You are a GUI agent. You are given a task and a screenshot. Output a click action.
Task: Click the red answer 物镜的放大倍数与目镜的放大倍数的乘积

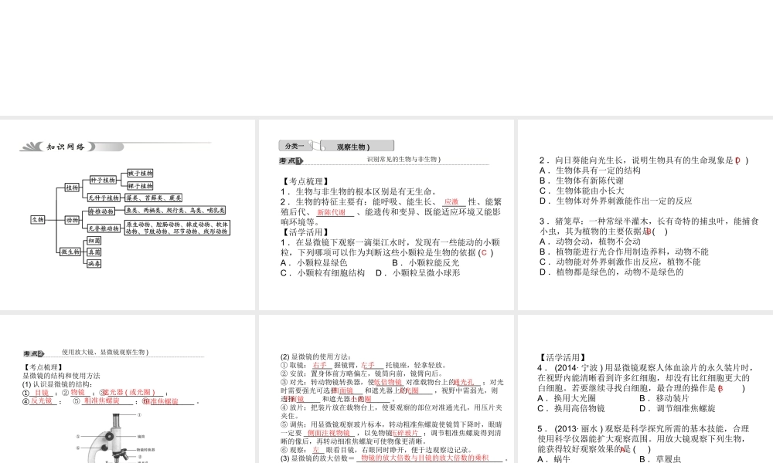point(425,458)
